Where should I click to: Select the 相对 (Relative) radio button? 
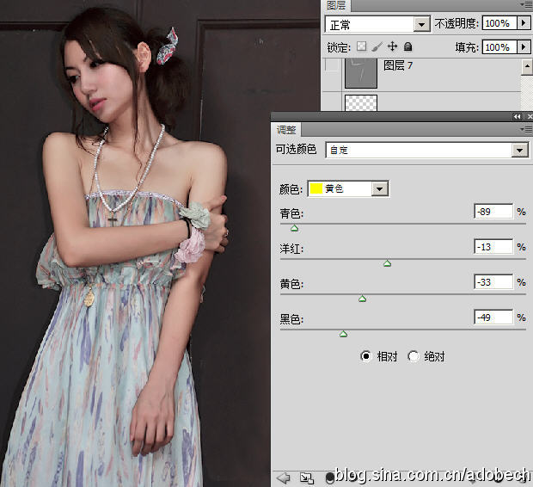(x=366, y=356)
